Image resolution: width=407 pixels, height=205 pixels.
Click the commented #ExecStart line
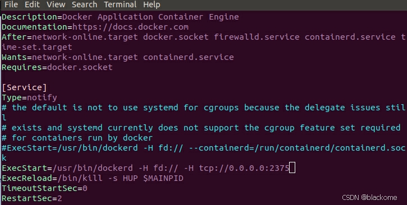pyautogui.click(x=203, y=148)
